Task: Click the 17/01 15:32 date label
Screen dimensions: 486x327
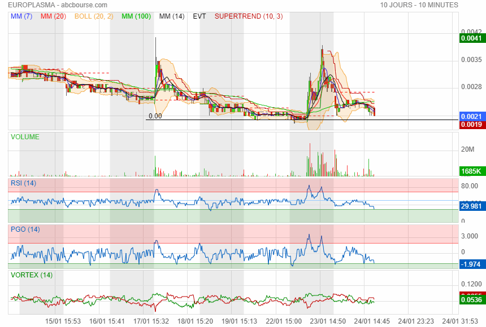Action: point(151,321)
